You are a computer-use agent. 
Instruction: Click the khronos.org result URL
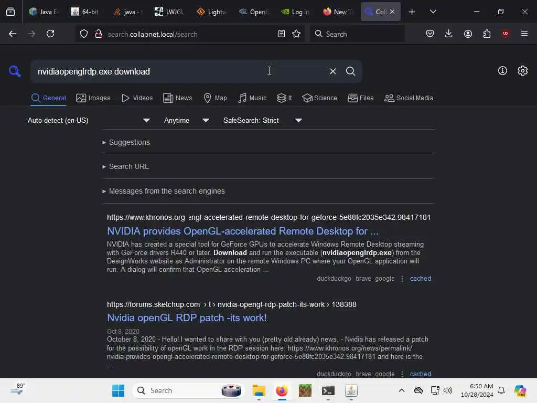pyautogui.click(x=268, y=217)
